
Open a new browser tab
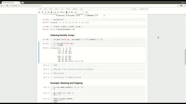click(x=22, y=3)
